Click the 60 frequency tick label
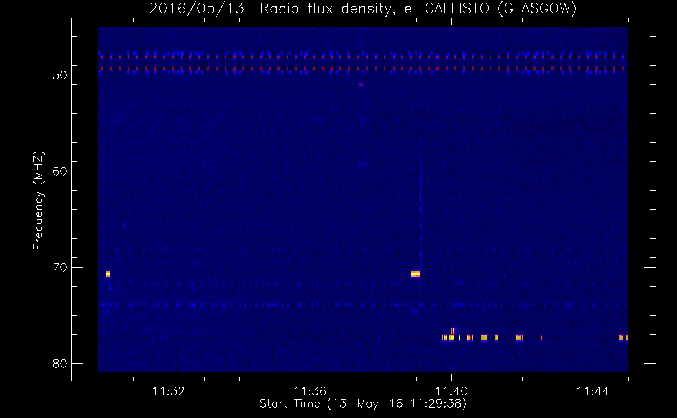Screen dimensions: 677x418 [x=60, y=171]
